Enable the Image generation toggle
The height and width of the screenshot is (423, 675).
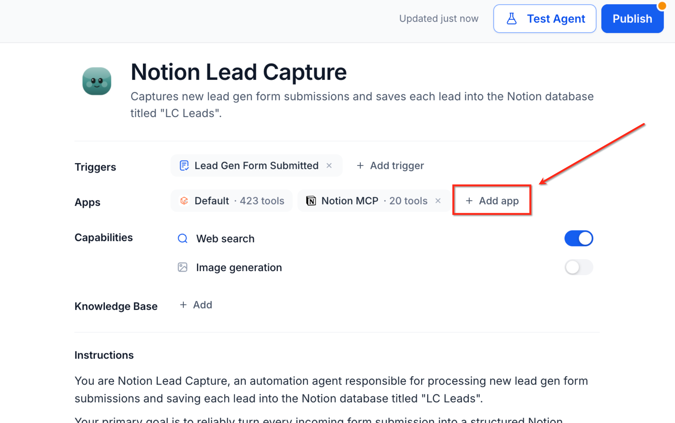coord(579,267)
